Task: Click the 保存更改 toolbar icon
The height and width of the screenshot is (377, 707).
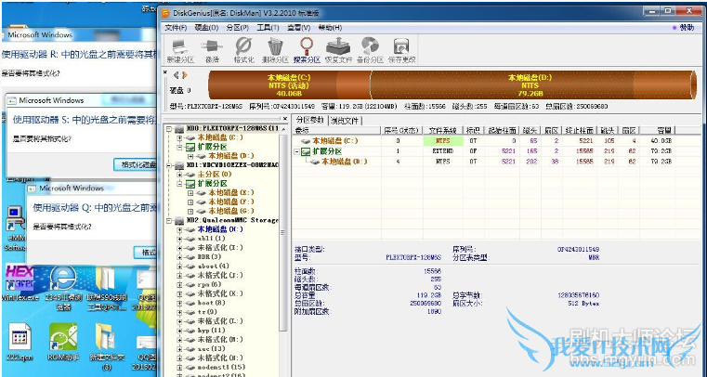Action: point(403,48)
